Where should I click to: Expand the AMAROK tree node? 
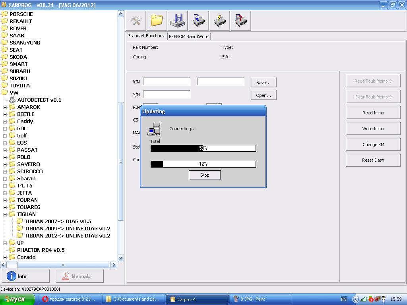(5, 107)
